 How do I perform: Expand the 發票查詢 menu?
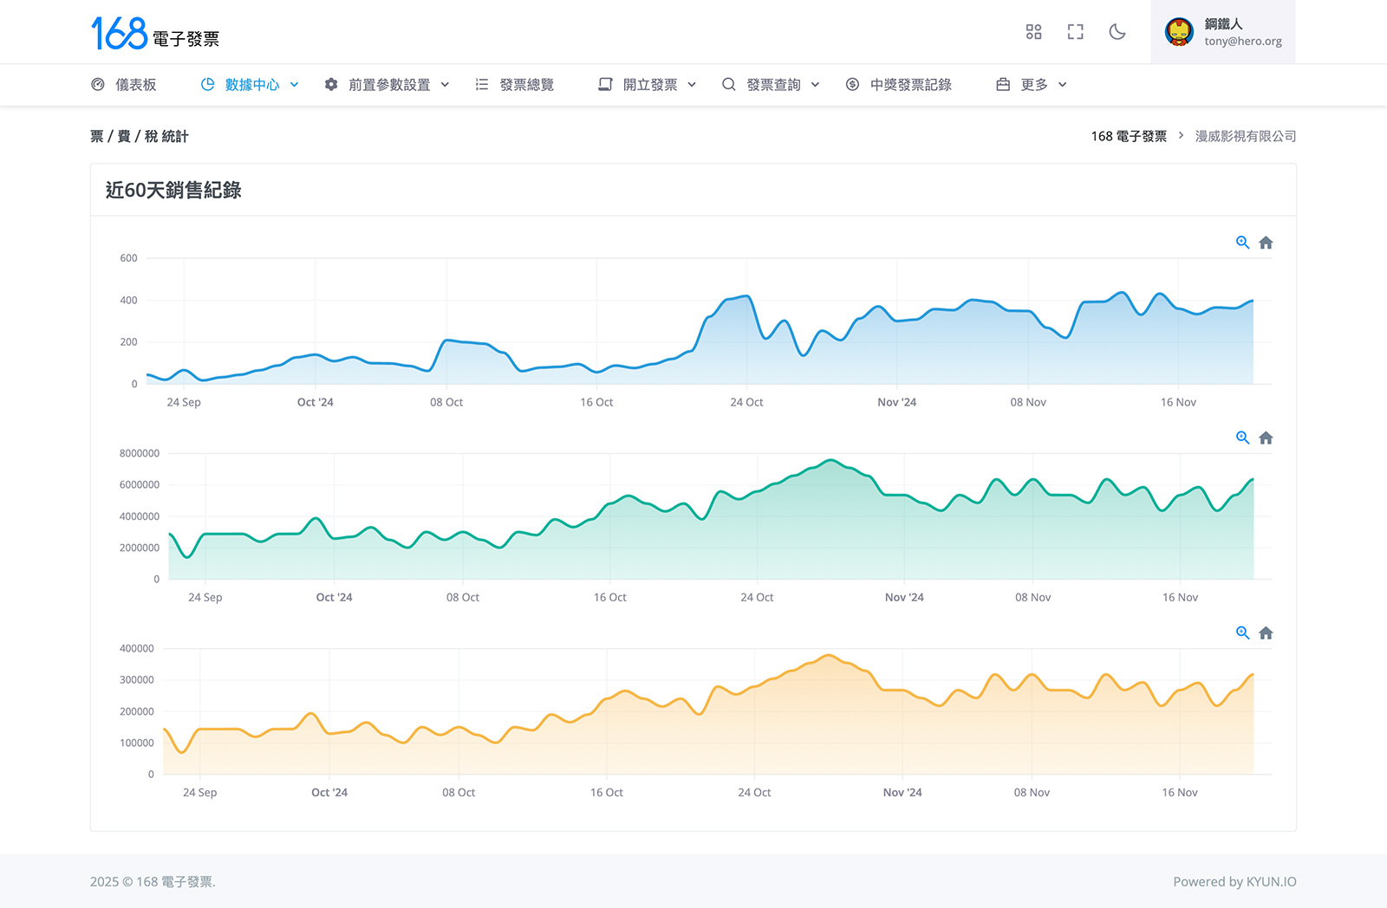point(772,85)
